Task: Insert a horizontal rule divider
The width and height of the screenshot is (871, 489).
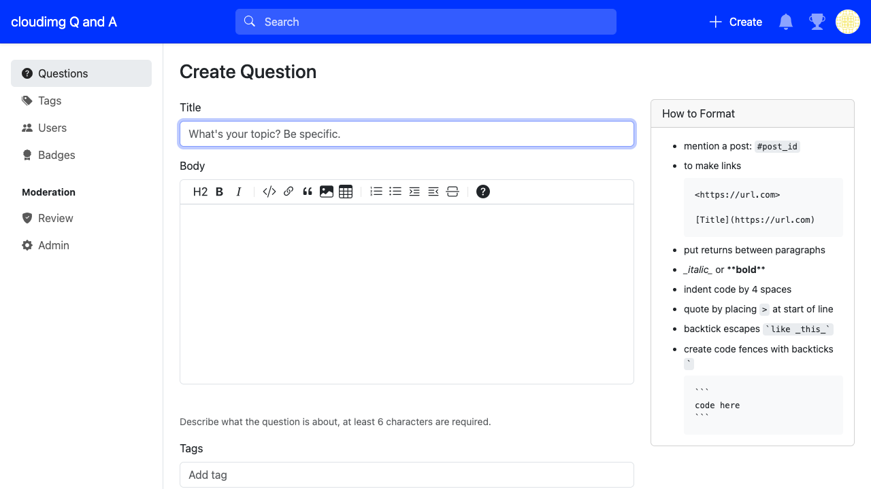Action: [453, 192]
